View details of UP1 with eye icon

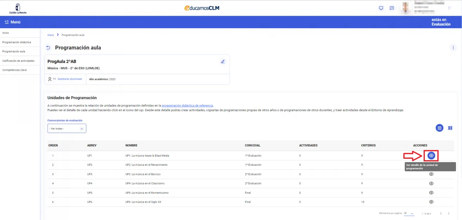pos(431,155)
